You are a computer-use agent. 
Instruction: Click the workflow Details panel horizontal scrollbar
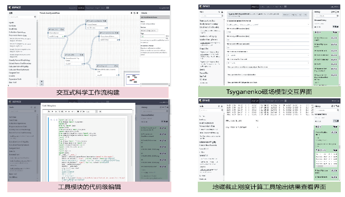click(155, 84)
